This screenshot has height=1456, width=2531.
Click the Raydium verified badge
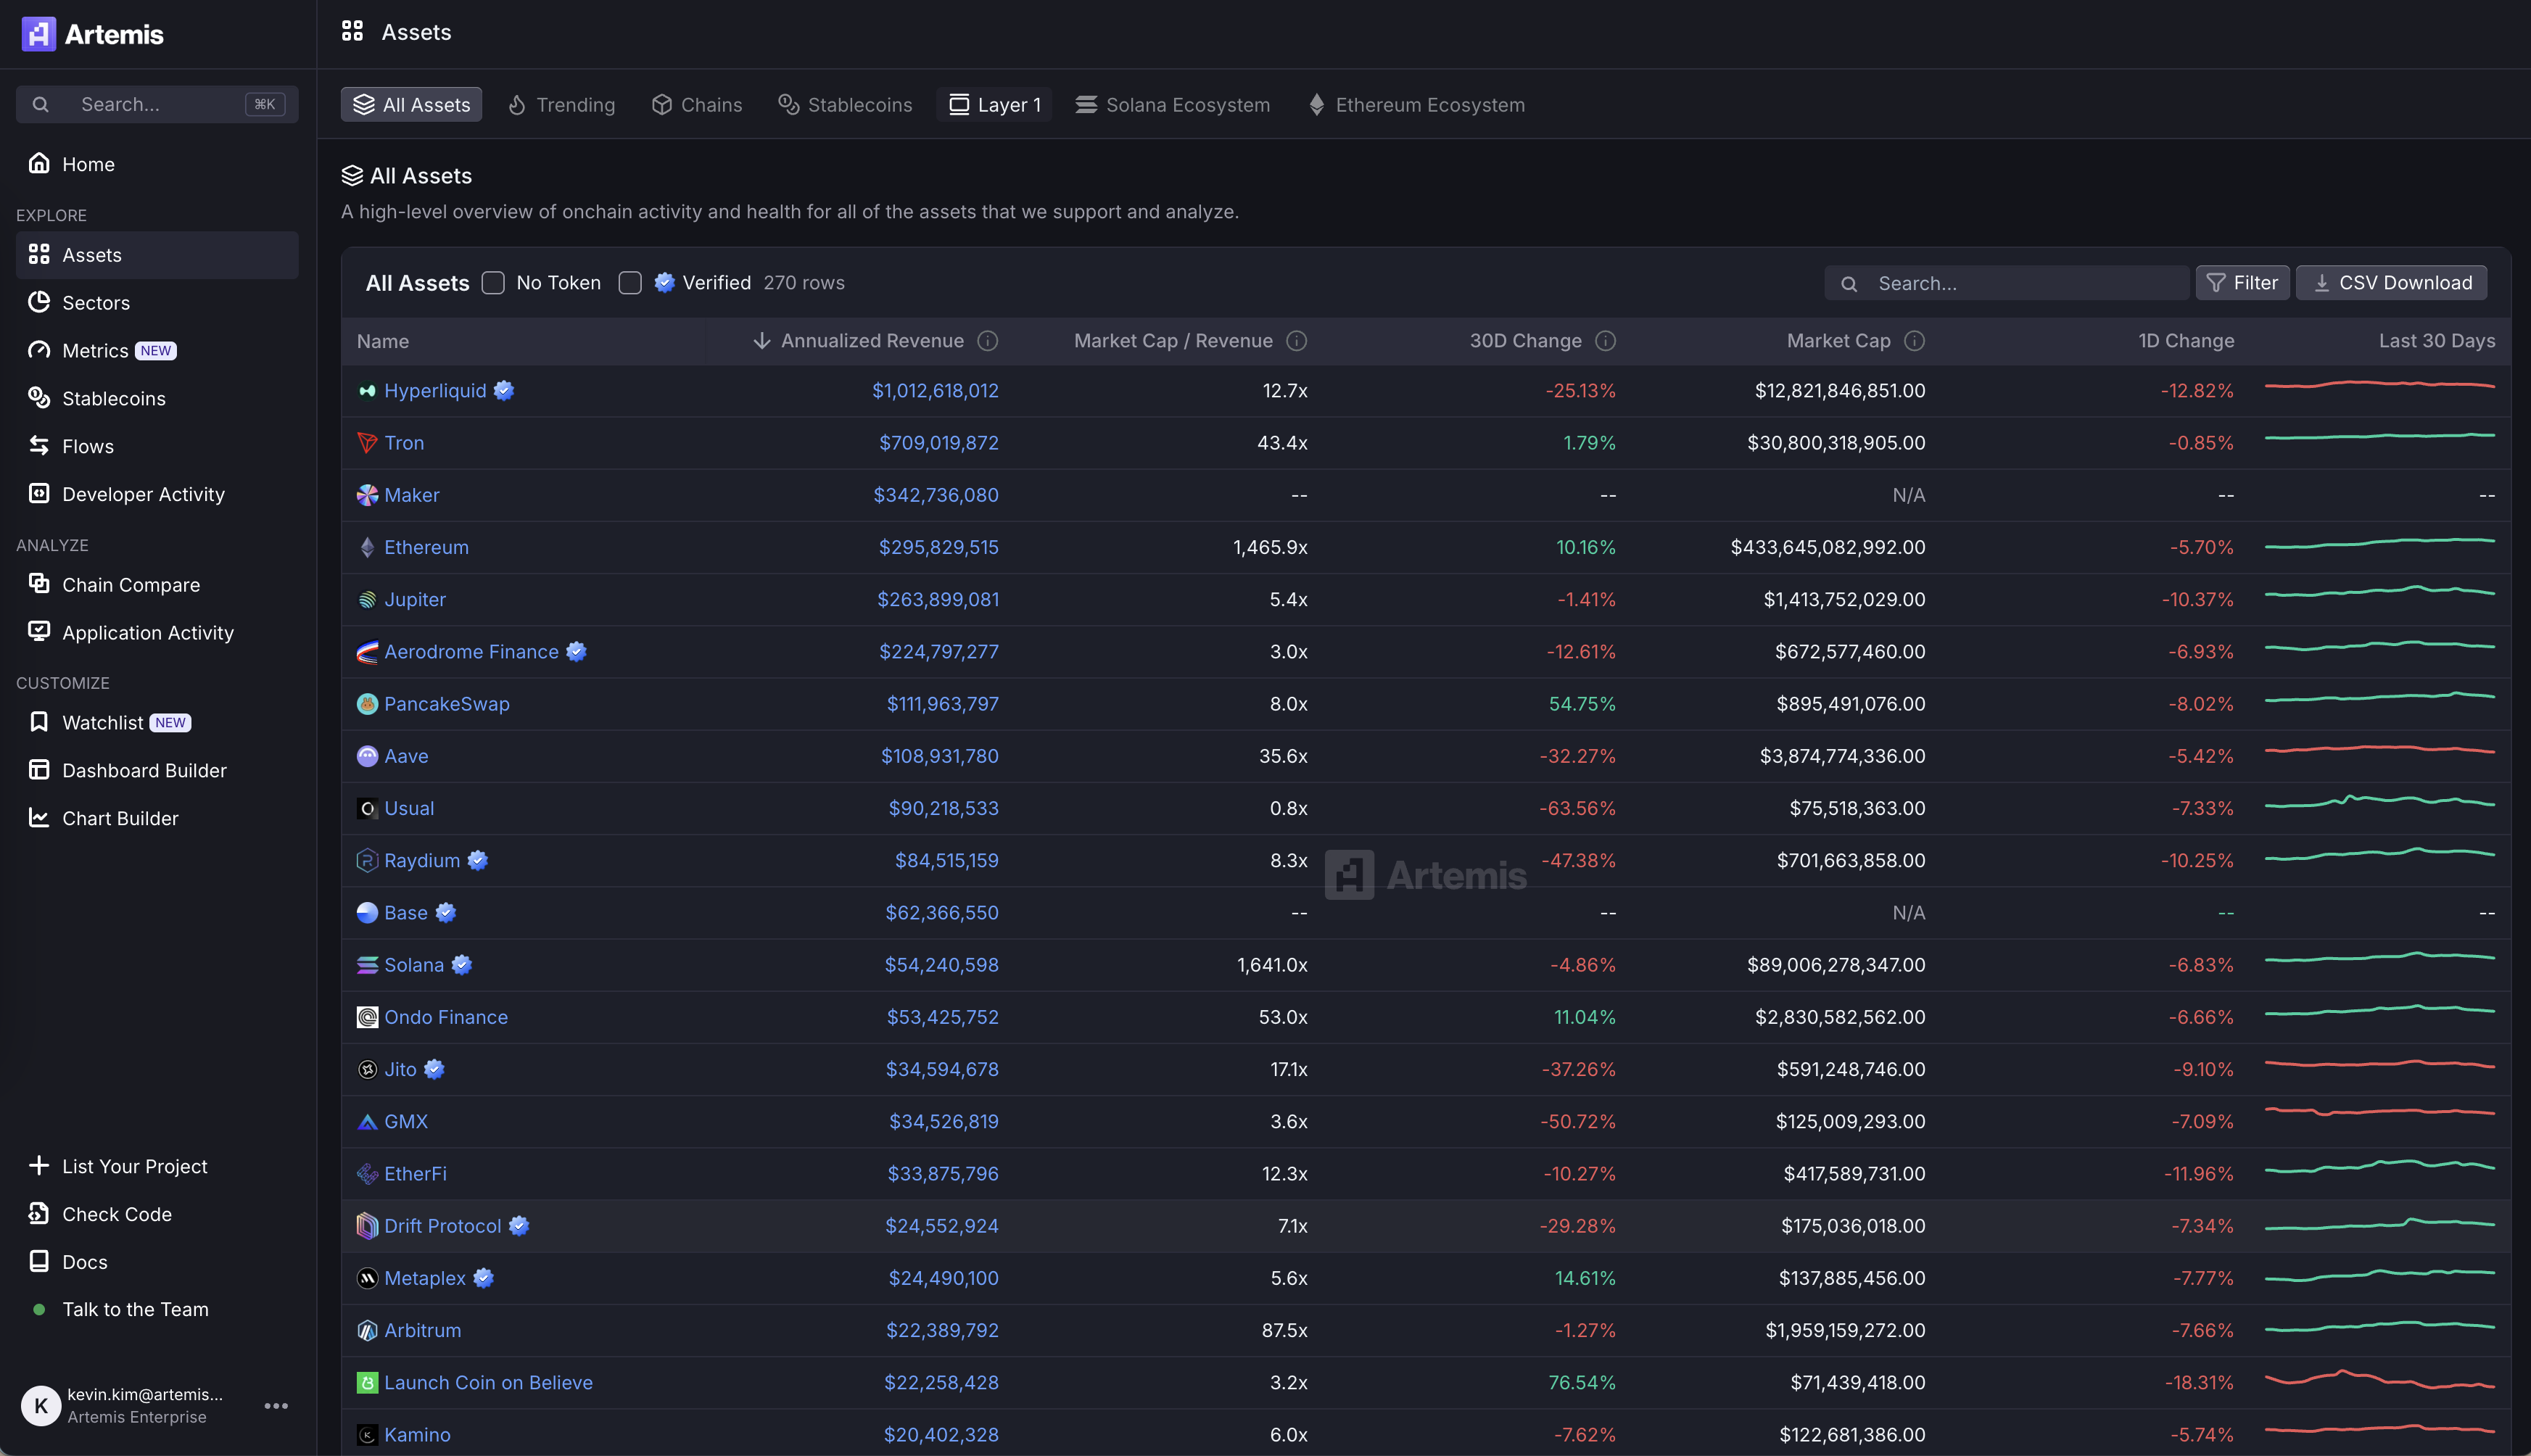pyautogui.click(x=478, y=860)
